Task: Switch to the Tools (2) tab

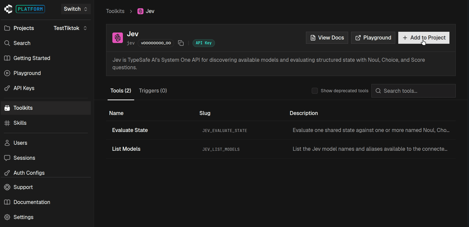Action: pyautogui.click(x=121, y=91)
